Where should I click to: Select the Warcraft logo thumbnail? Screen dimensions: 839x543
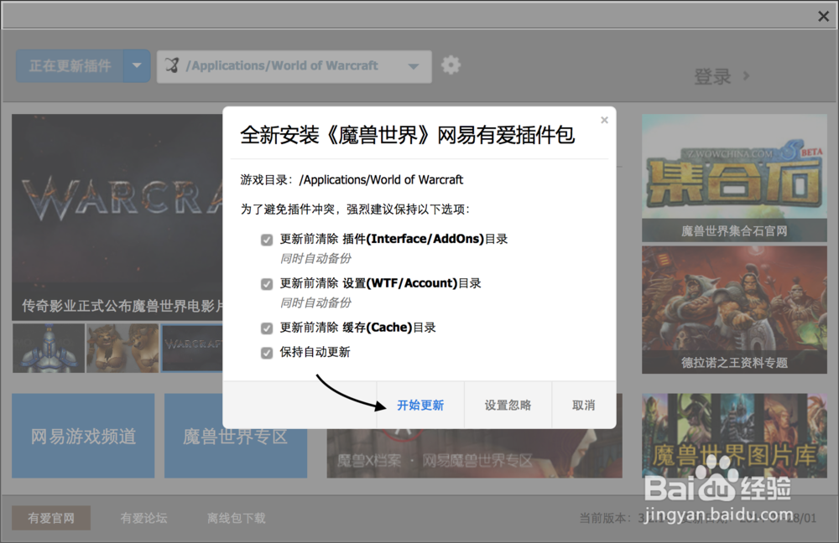pos(192,348)
